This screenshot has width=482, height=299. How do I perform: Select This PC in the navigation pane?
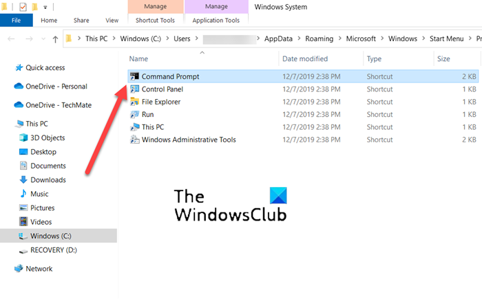[36, 124]
